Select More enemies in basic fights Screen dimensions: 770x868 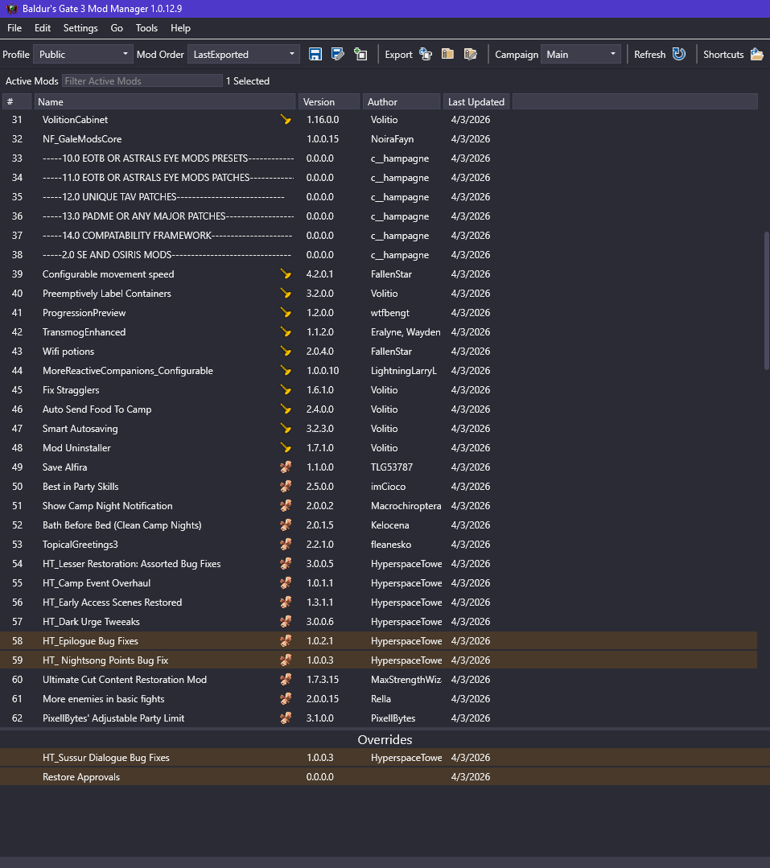(379, 698)
